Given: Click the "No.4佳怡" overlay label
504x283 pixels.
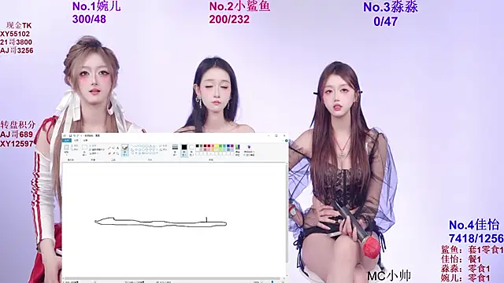Looking at the screenshot, I should (474, 225).
